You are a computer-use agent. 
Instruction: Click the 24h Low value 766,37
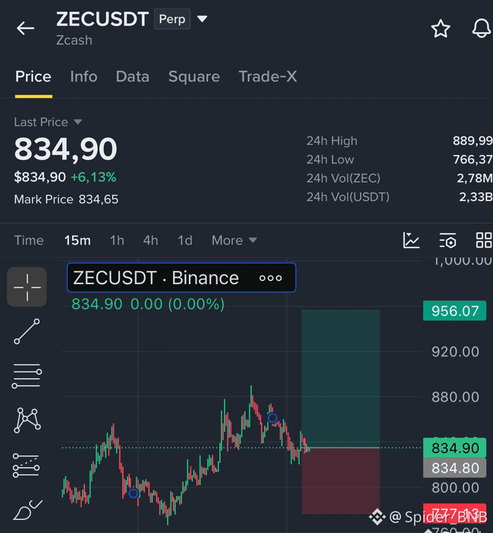pyautogui.click(x=472, y=159)
